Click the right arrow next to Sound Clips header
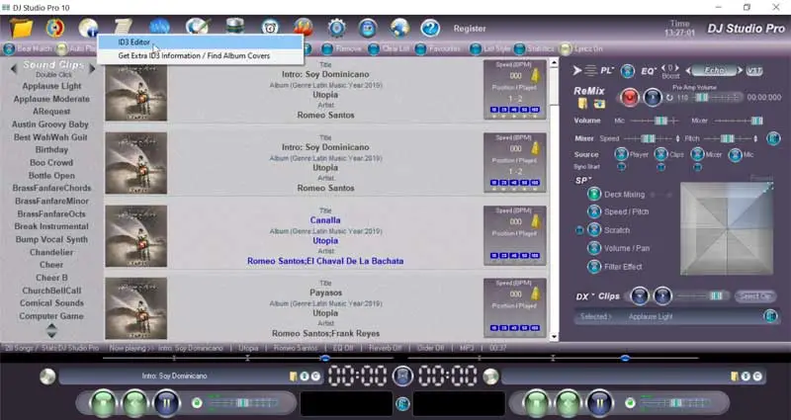Screen dimensions: 791x420 click(92, 67)
